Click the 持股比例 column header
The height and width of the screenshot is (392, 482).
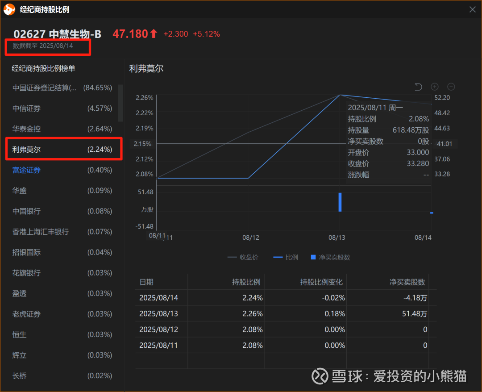point(246,282)
